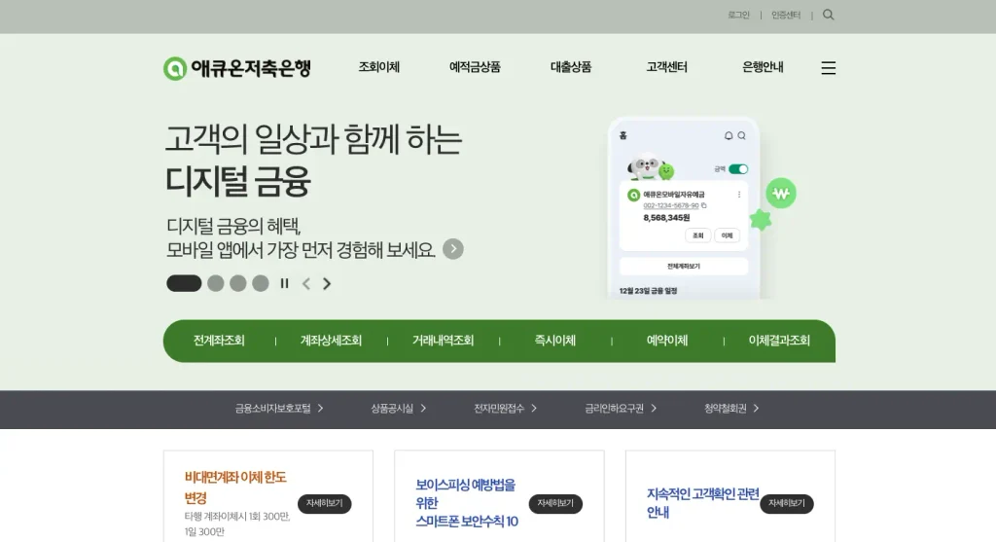Click the round arrow button after banner text
The height and width of the screenshot is (542, 996).
click(453, 249)
